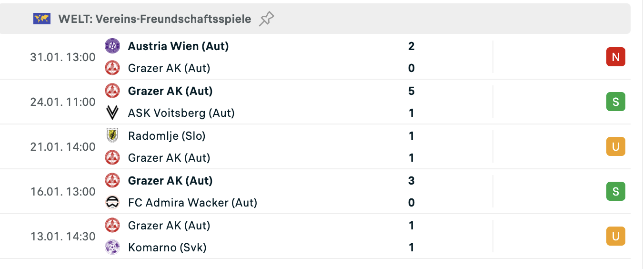
Task: Select ASK Voitsberg (Aut) team name
Action: [181, 113]
